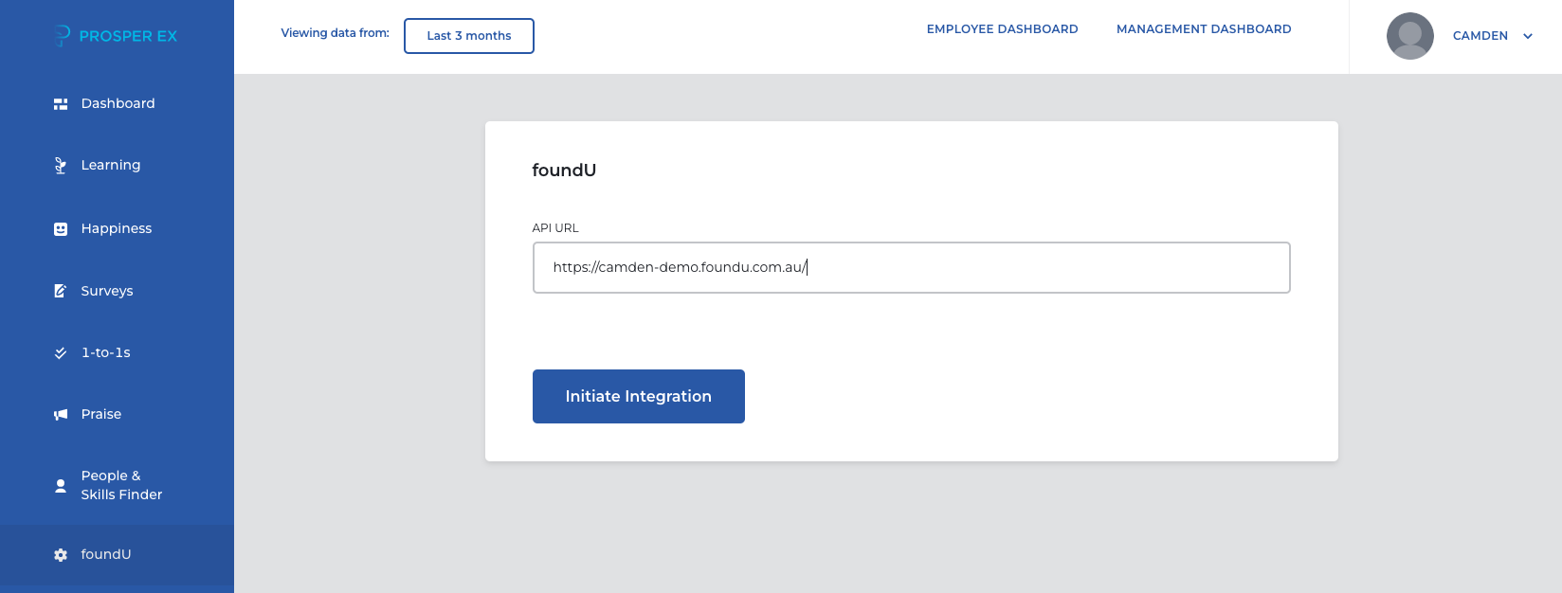
Task: Click the Camden username label
Action: pos(1480,36)
